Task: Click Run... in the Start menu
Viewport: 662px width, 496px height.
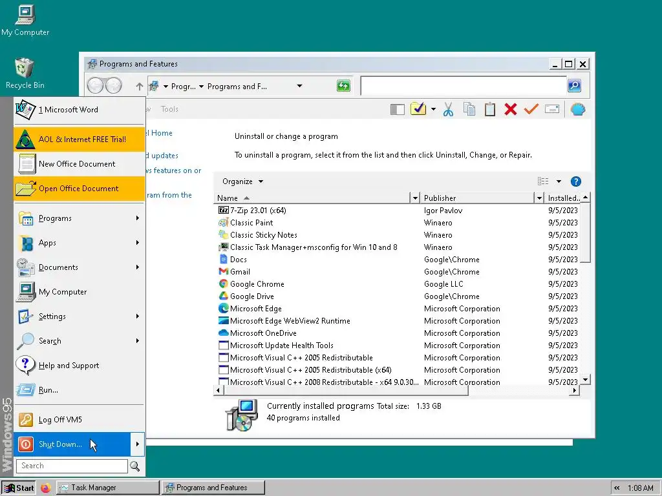Action: pyautogui.click(x=79, y=389)
